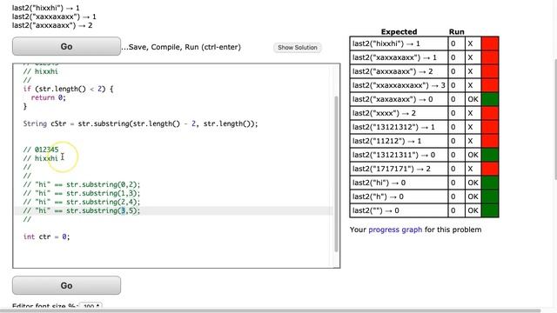Click result row last2("1717171") → 2
Image resolution: width=557 pixels, height=313 pixels.
point(424,169)
